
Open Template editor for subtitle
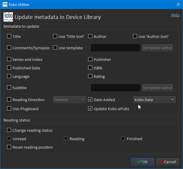coord(158,88)
